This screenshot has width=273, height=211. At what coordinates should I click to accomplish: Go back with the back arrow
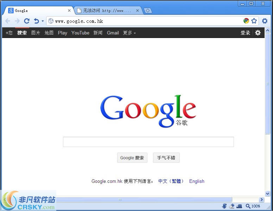[8, 21]
